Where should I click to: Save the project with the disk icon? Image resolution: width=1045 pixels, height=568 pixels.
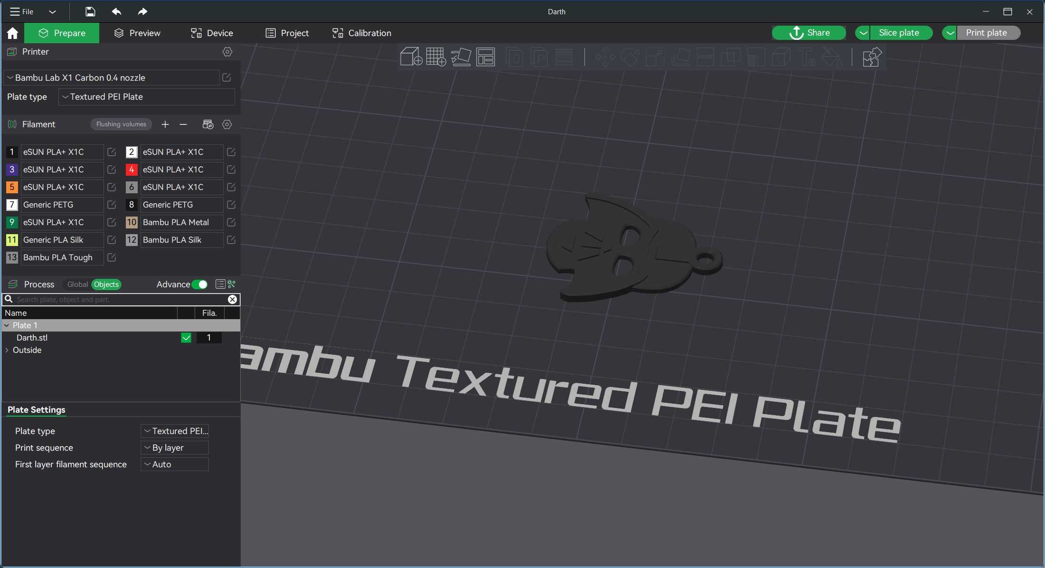point(90,11)
